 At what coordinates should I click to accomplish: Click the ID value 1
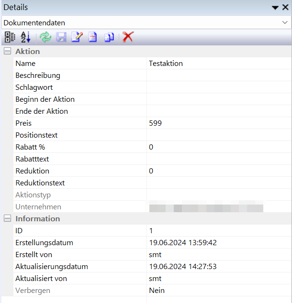(x=151, y=231)
